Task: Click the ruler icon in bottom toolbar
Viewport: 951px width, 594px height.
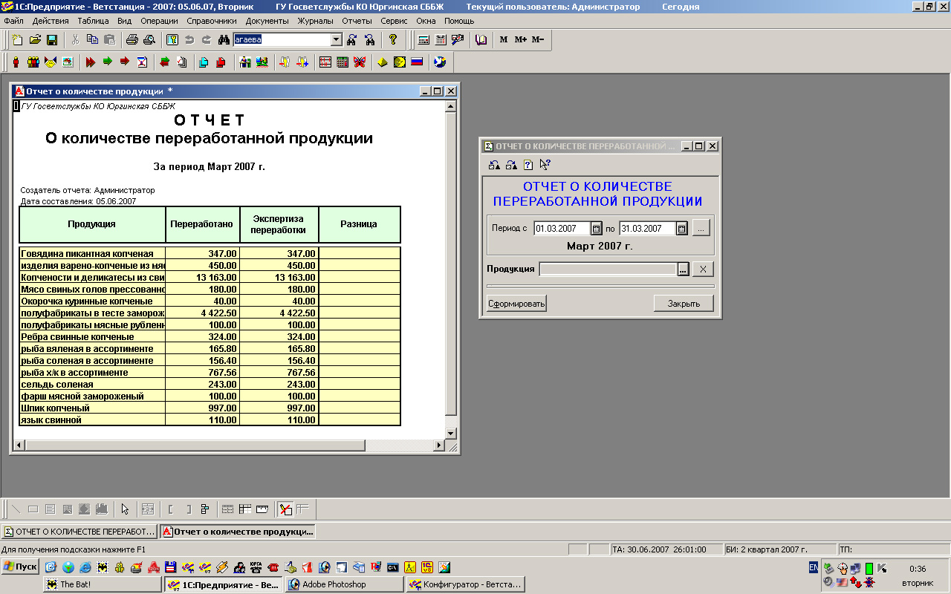Action: coord(262,509)
